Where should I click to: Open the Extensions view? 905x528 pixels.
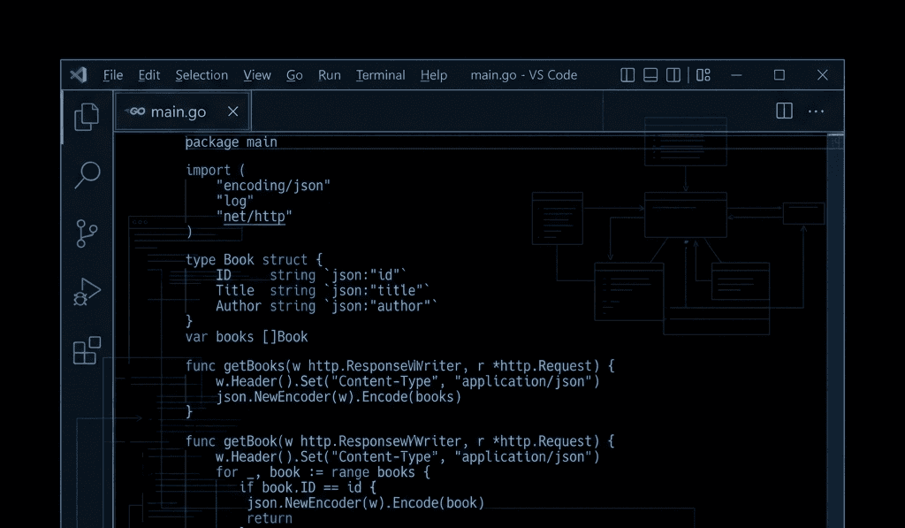pos(87,350)
